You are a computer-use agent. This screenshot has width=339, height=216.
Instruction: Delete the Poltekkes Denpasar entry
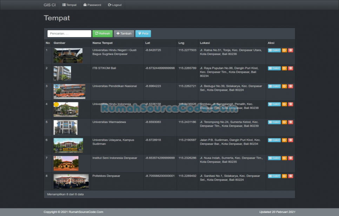(291, 176)
